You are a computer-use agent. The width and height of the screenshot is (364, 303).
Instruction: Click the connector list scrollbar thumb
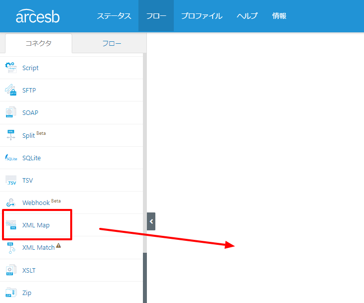(145, 278)
